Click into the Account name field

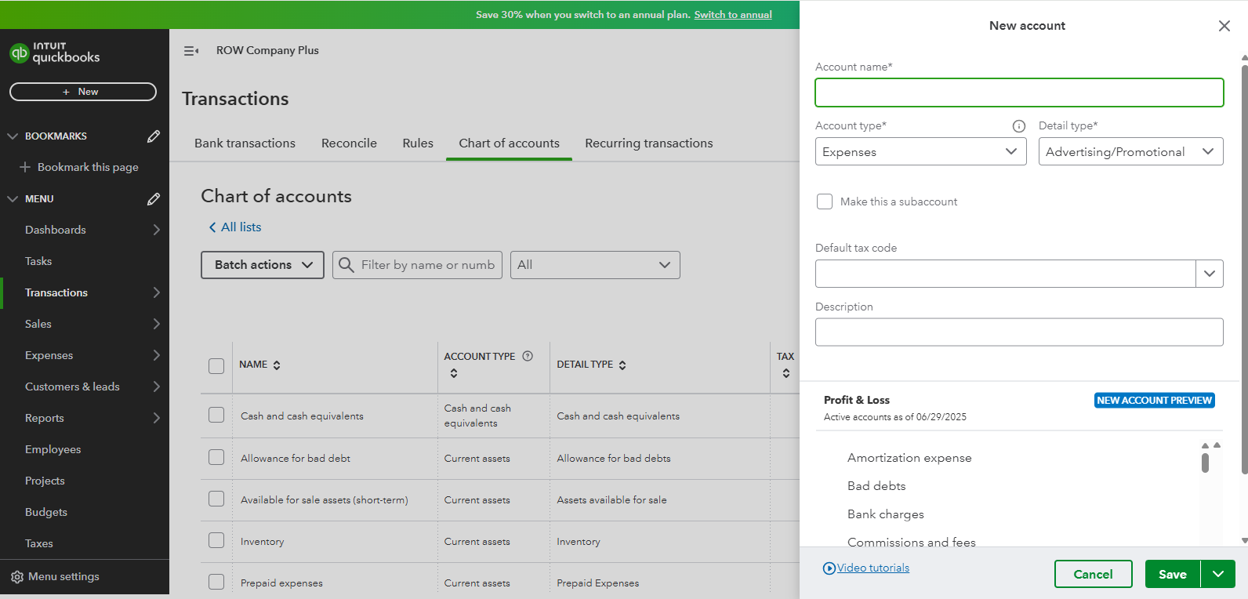pos(1018,93)
